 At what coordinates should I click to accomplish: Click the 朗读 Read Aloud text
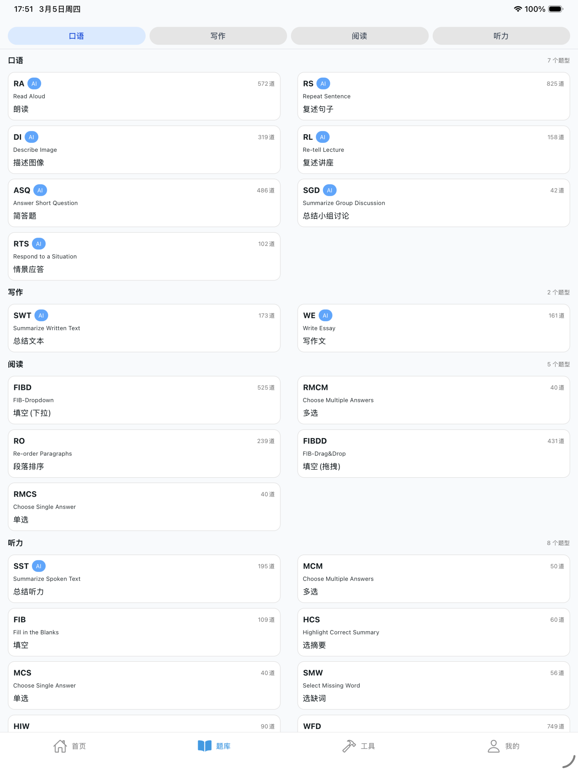coord(21,109)
